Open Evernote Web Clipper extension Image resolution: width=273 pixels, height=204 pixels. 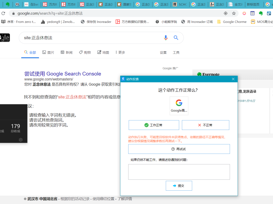tap(261, 13)
